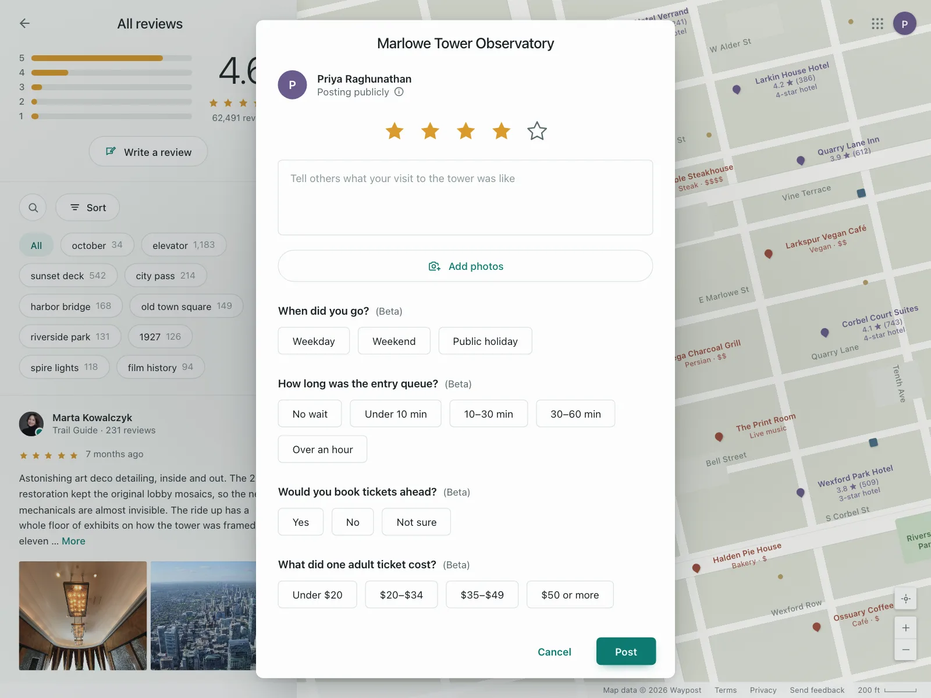Select Under 10 min queue option
Image resolution: width=931 pixels, height=698 pixels.
[x=396, y=414]
